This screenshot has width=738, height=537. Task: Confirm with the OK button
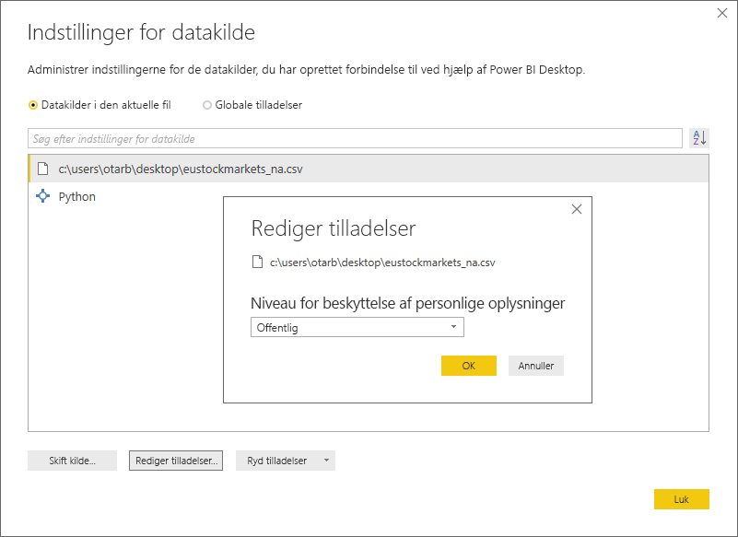(x=469, y=366)
